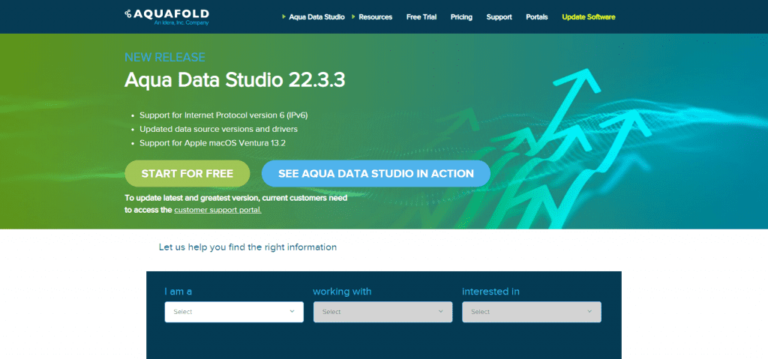768x359 pixels.
Task: Go to Free Trial page
Action: tap(421, 17)
